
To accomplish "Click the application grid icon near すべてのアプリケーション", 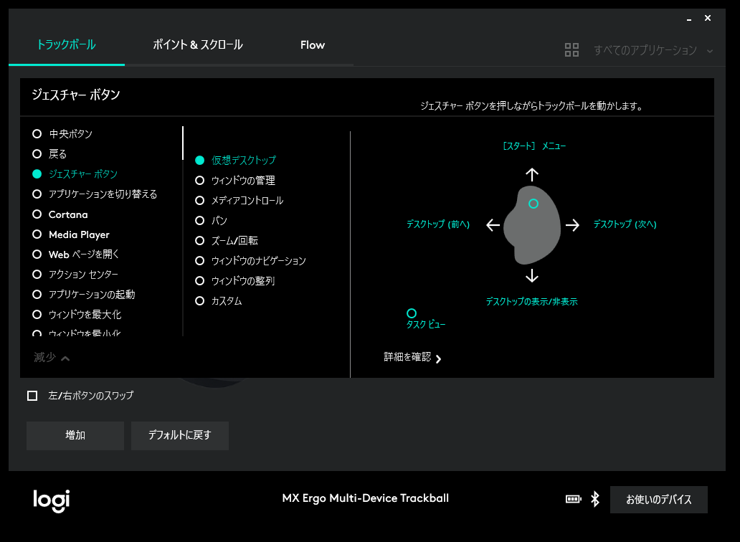I will point(571,50).
